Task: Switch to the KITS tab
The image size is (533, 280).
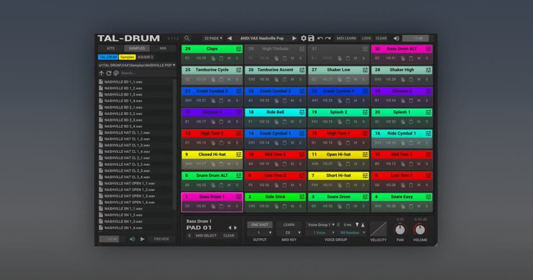Action: pos(111,48)
